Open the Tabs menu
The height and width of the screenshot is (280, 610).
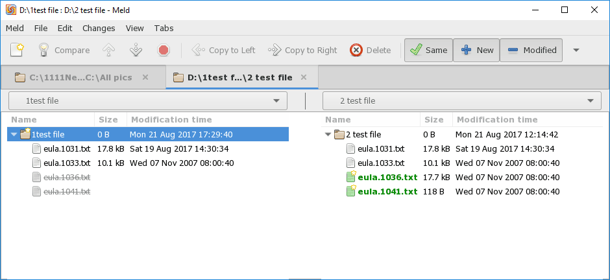click(164, 28)
